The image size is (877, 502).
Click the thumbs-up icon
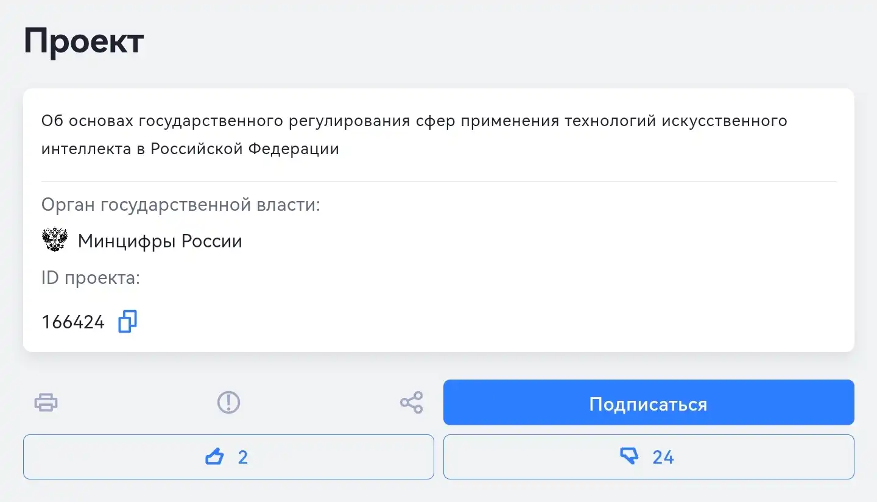pyautogui.click(x=214, y=456)
